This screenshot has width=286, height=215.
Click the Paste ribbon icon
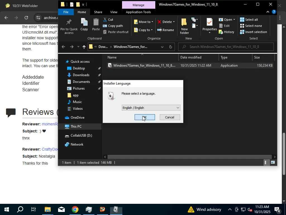pos(96,24)
